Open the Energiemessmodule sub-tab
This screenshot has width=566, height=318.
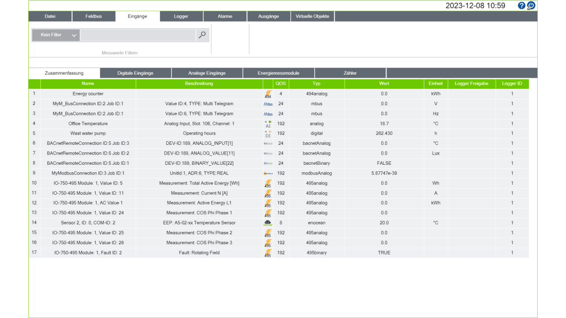pyautogui.click(x=279, y=73)
